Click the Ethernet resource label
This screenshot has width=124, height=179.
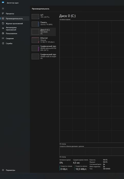click(44, 38)
